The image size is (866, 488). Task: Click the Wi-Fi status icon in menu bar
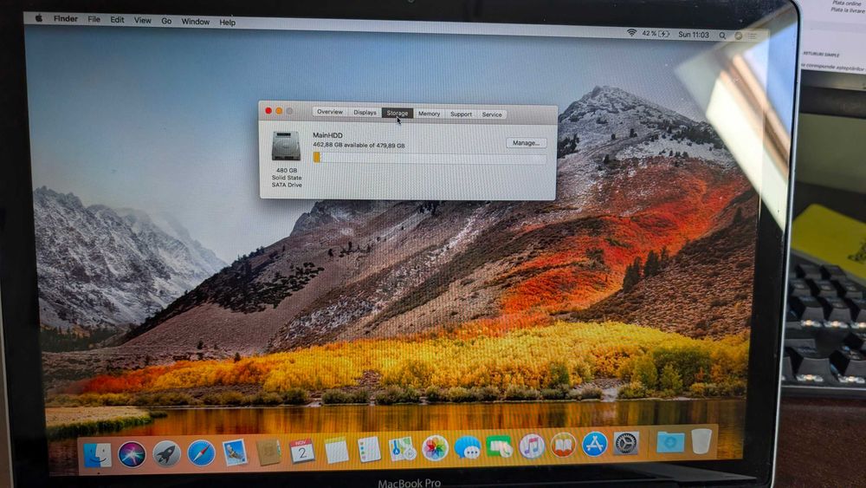(x=631, y=33)
